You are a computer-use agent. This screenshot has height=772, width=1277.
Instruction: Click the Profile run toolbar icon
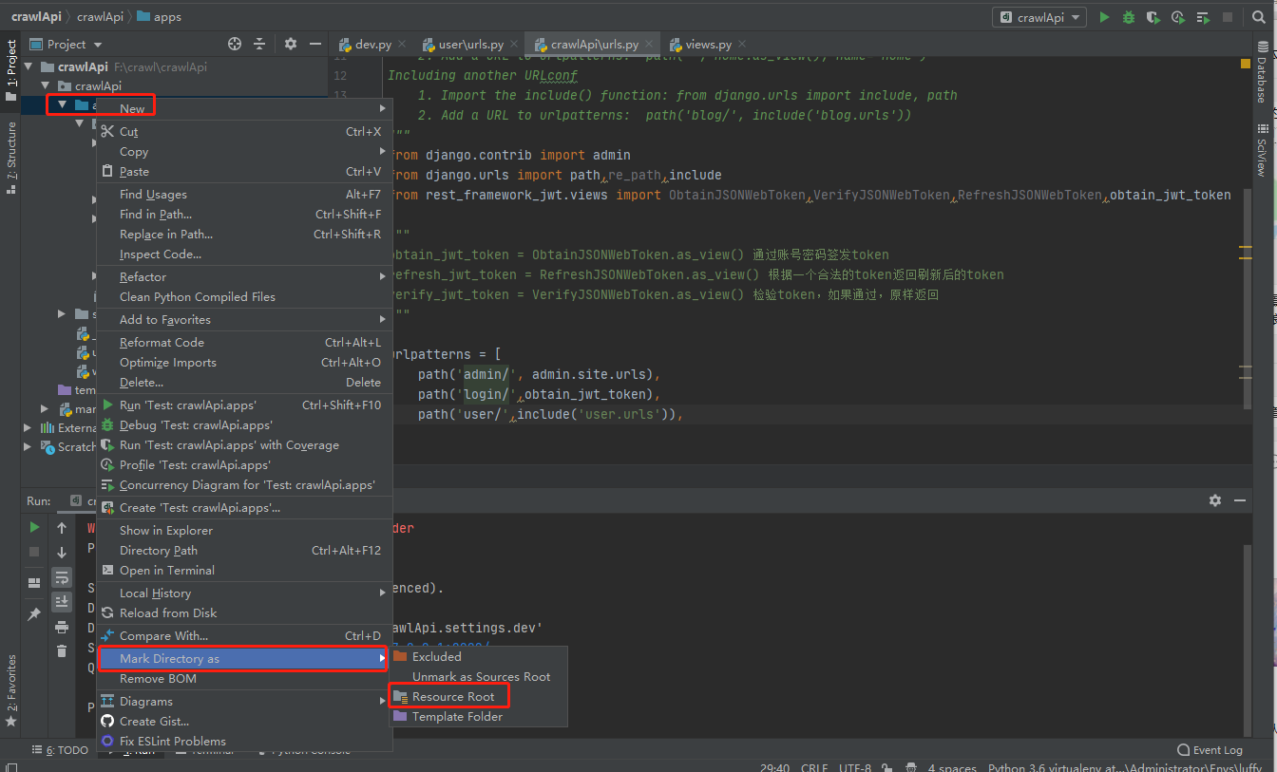(1178, 17)
